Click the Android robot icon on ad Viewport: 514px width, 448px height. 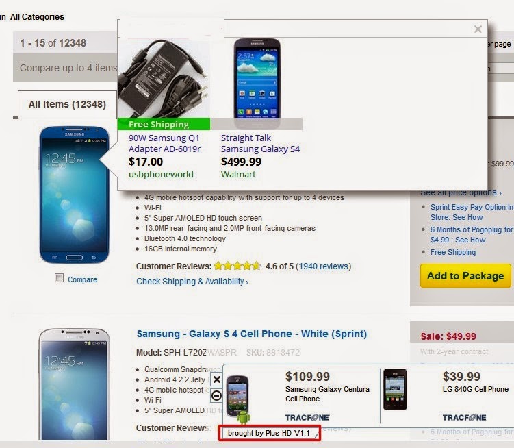(x=243, y=416)
